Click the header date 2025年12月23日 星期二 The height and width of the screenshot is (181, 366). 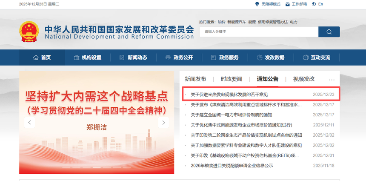coord(39,4)
